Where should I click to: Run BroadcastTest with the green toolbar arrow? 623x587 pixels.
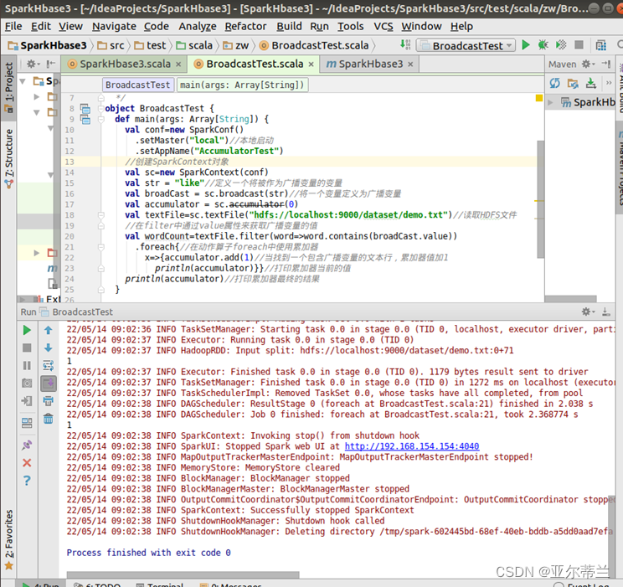(526, 45)
